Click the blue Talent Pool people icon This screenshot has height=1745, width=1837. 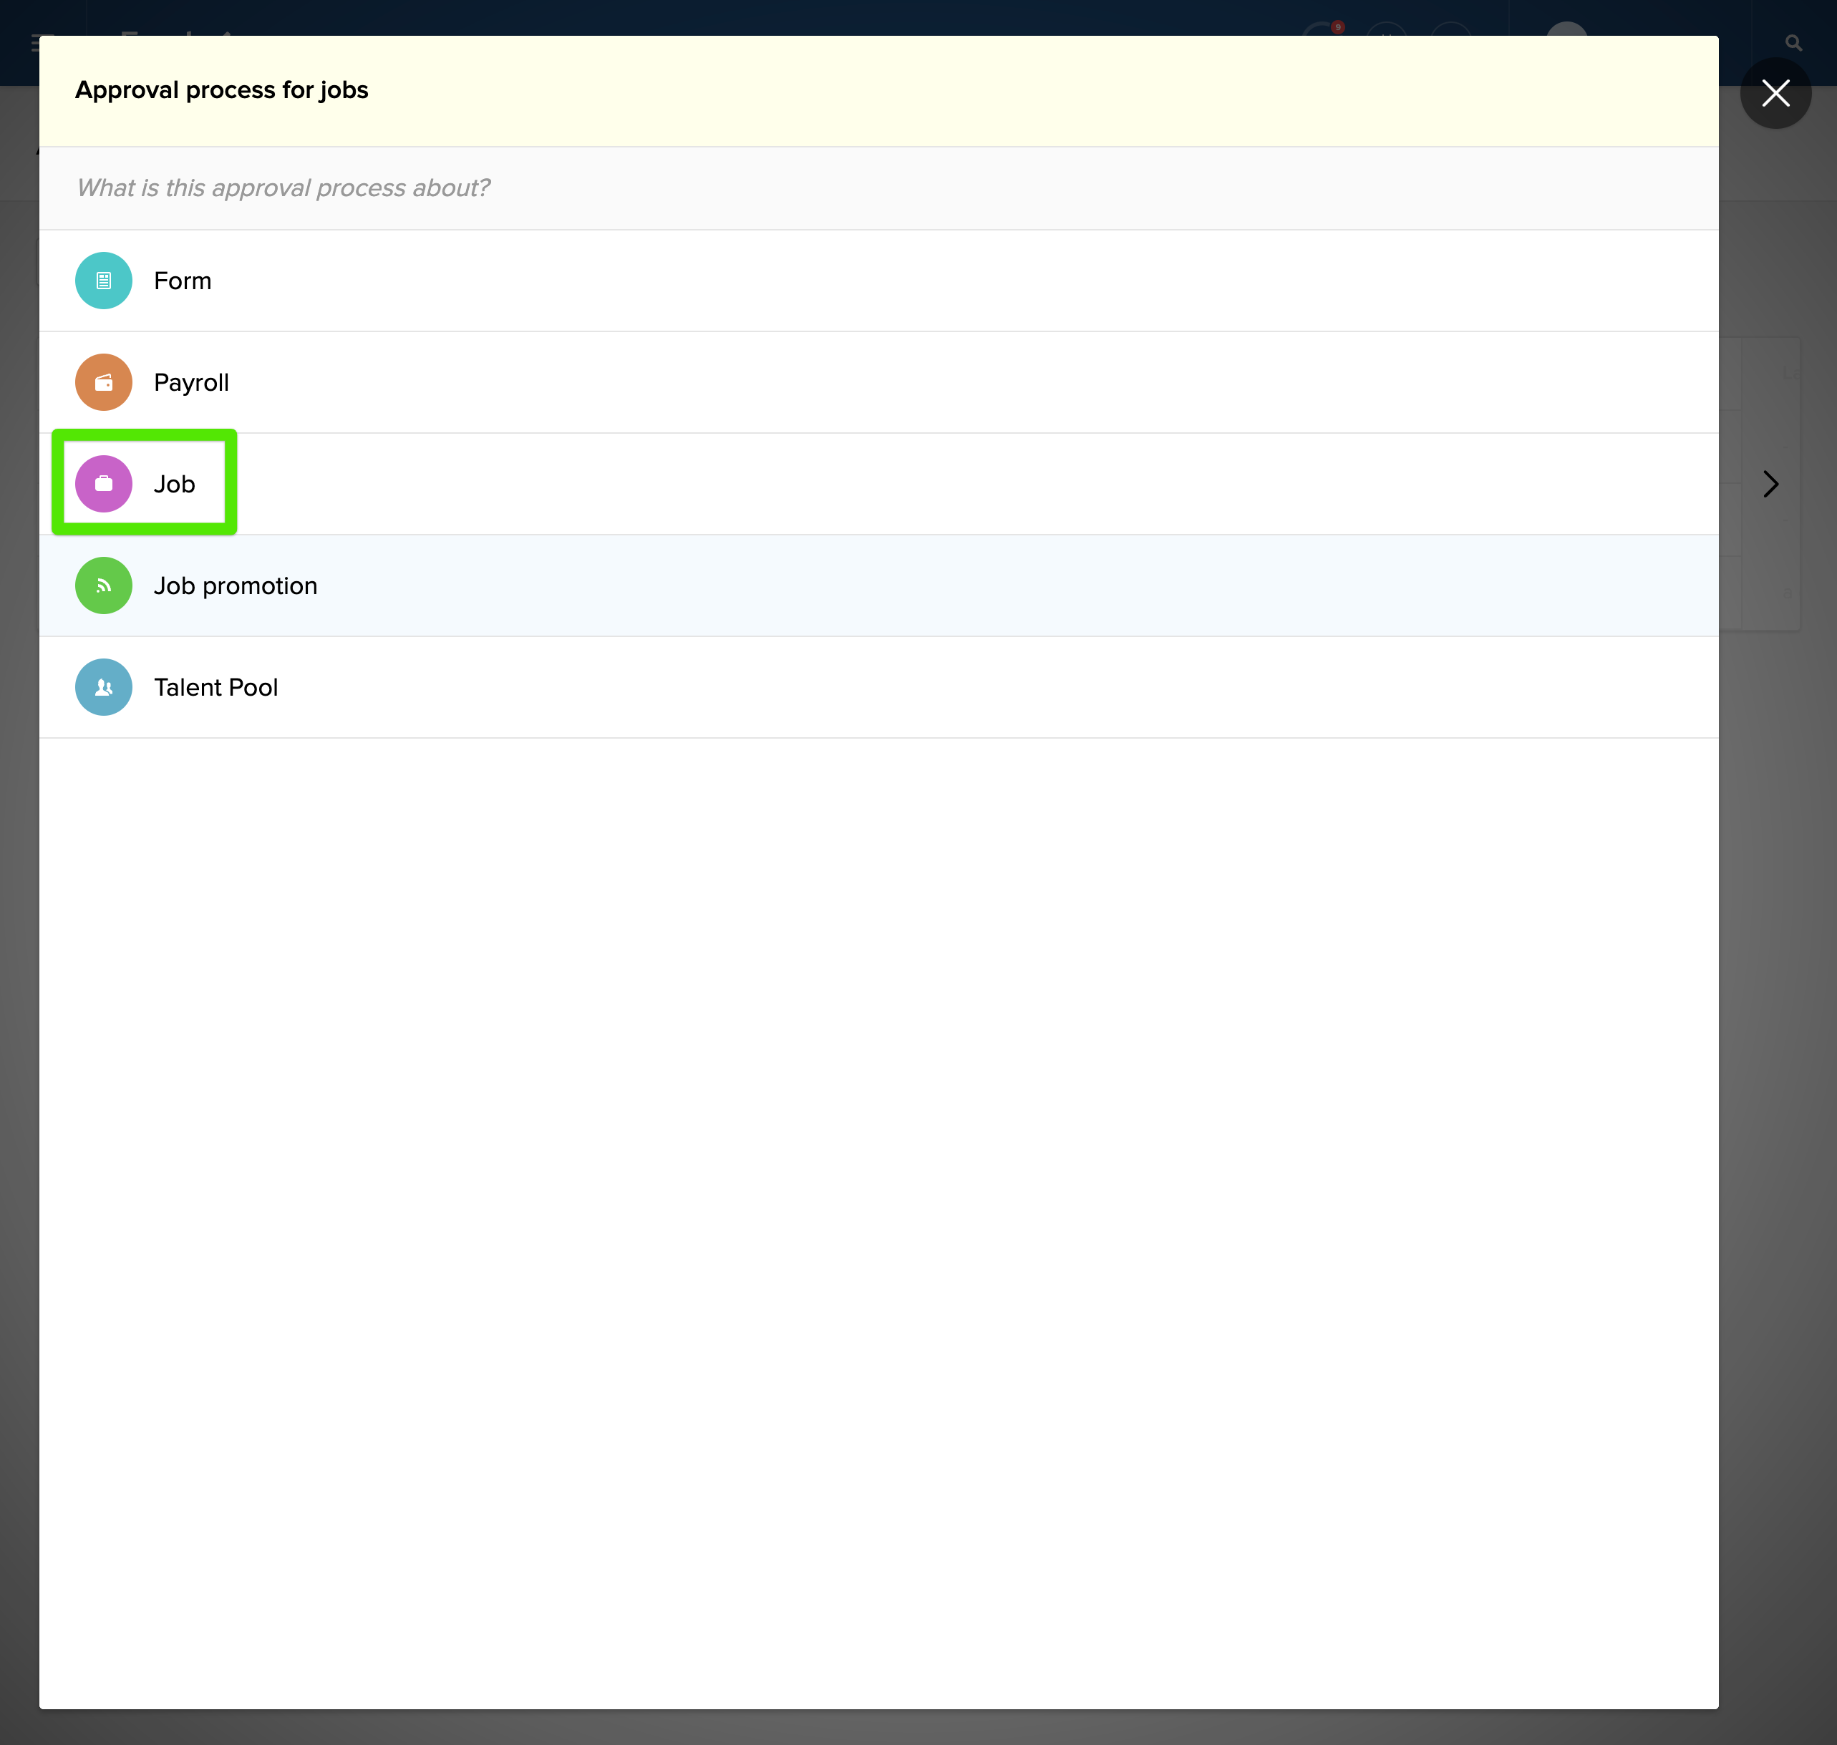tap(103, 687)
